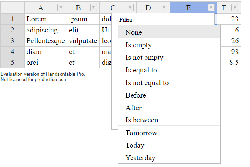Select Is equal to condition
This screenshot has height=167, width=250.
tap(169, 70)
